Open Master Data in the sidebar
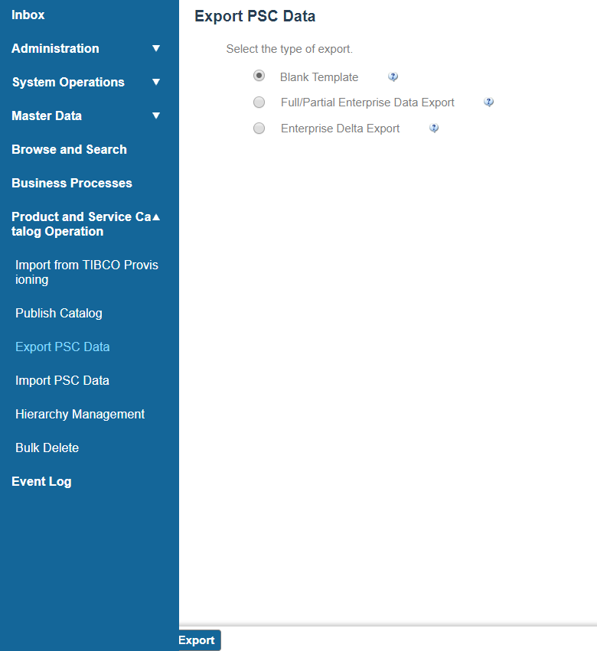Image resolution: width=597 pixels, height=651 pixels. pyautogui.click(x=47, y=116)
